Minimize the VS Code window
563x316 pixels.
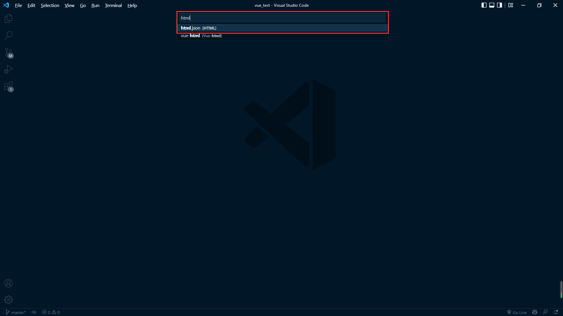tap(523, 5)
